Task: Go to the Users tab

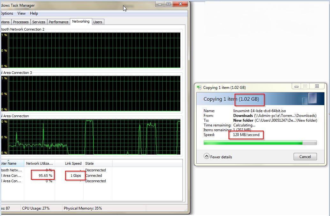Action: click(x=98, y=22)
